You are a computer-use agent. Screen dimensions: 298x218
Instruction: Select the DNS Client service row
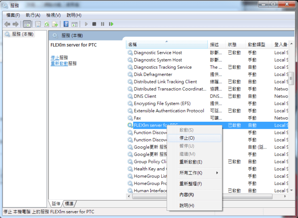point(145,96)
